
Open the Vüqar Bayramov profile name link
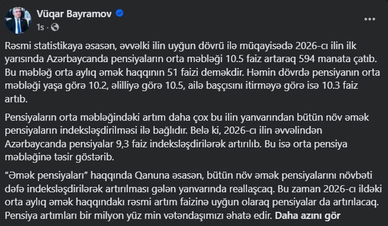click(x=74, y=14)
